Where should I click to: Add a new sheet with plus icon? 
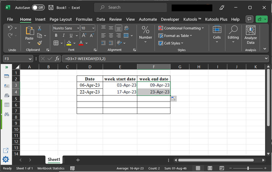pos(78,160)
